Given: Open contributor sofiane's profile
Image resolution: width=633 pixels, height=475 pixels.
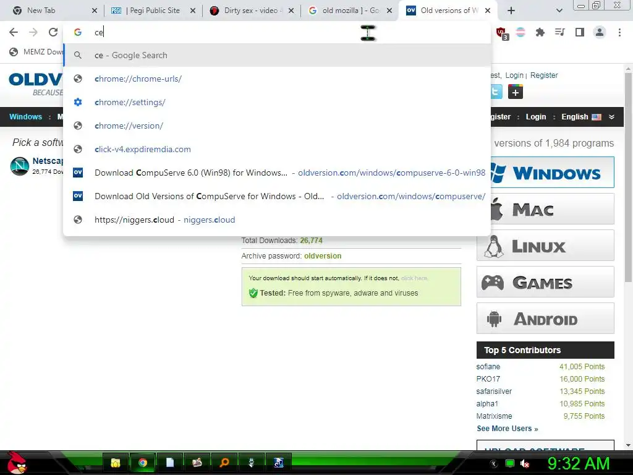Looking at the screenshot, I should 488,367.
